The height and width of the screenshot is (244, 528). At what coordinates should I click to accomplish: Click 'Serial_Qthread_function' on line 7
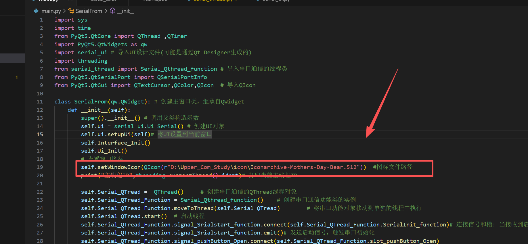pos(179,69)
